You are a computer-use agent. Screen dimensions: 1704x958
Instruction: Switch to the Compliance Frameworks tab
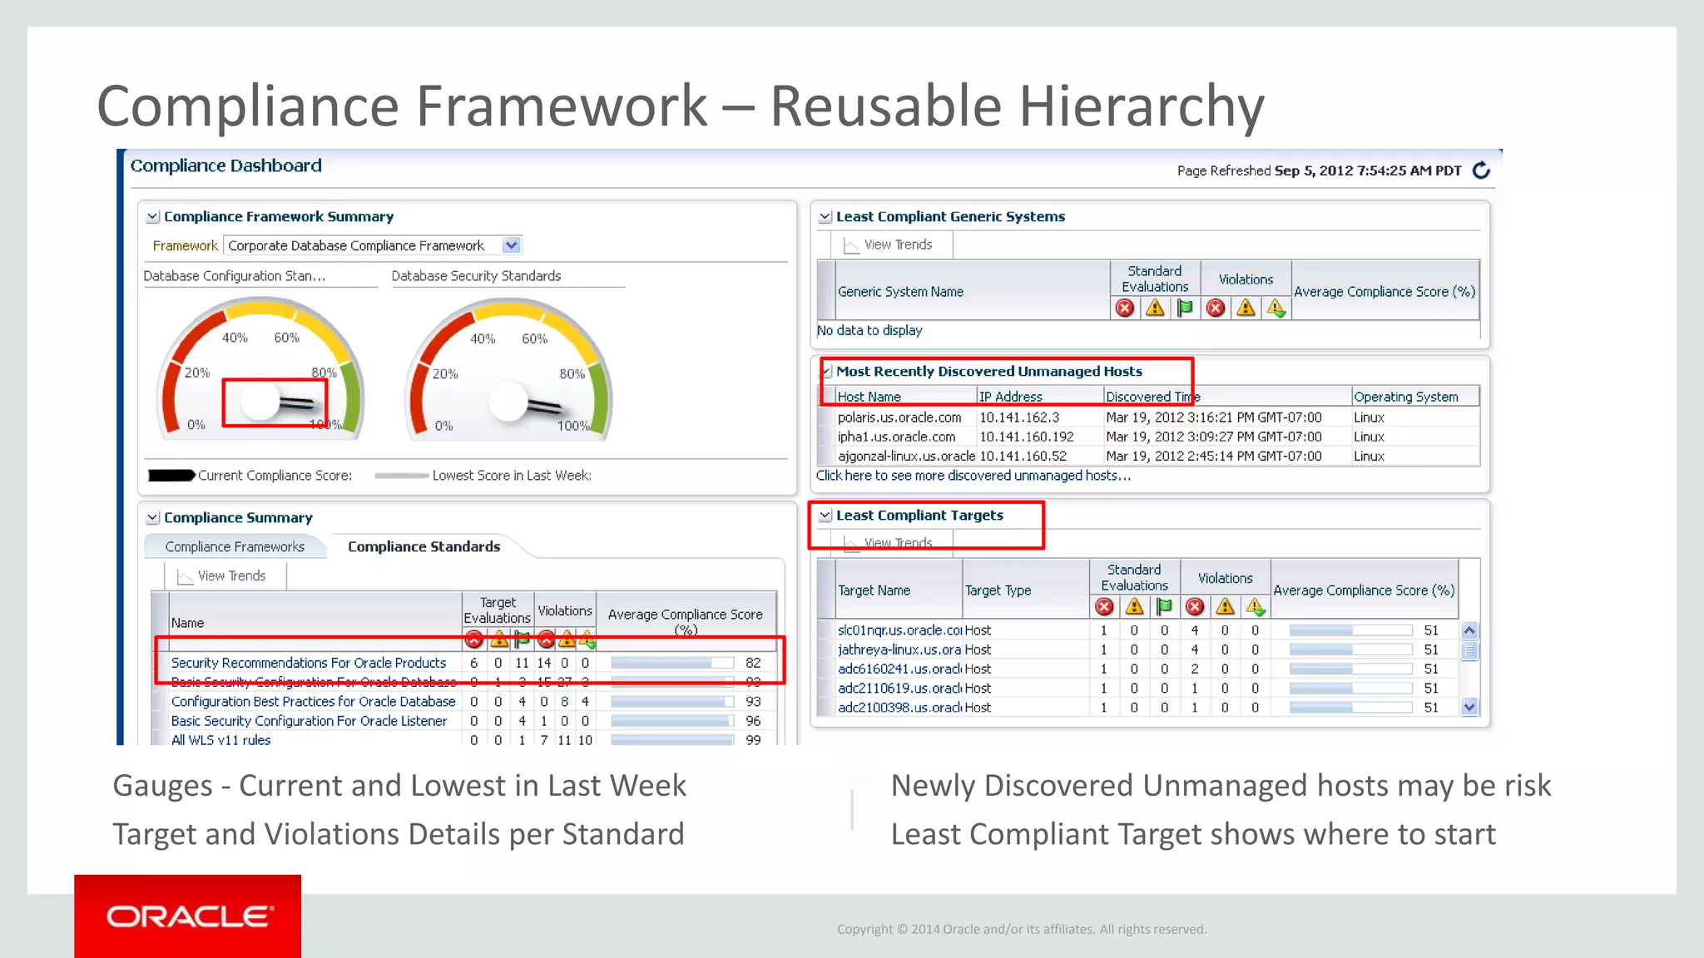(235, 546)
